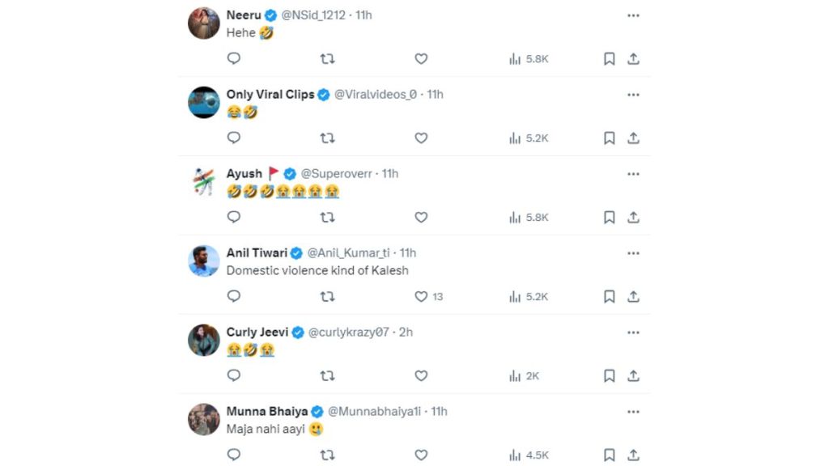The width and height of the screenshot is (829, 466).
Task: Share Munna Bhaiya's tweet
Action: [633, 455]
